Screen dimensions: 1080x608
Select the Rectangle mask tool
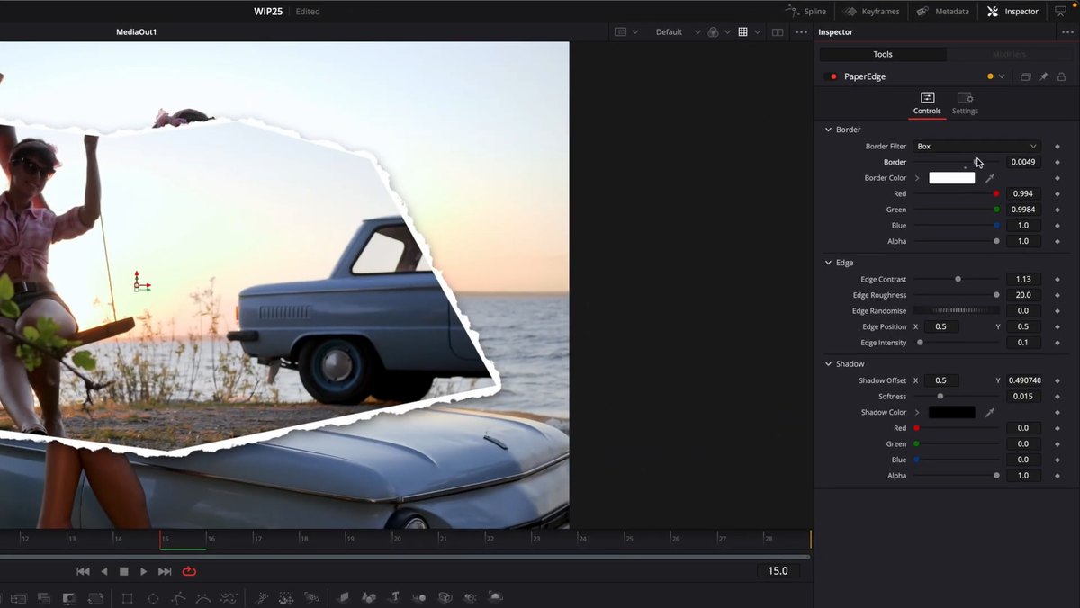coord(127,598)
